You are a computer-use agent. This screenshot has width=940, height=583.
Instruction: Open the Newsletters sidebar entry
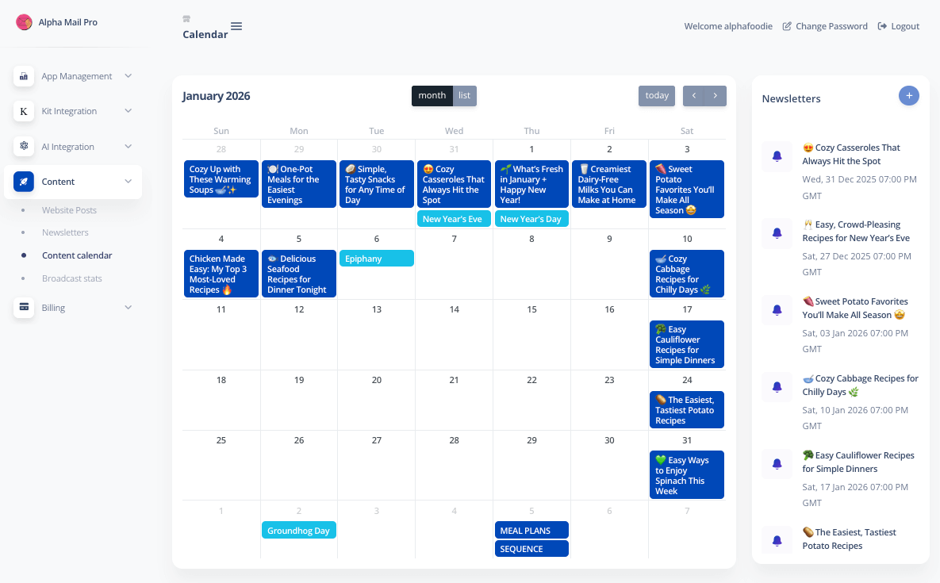point(64,232)
